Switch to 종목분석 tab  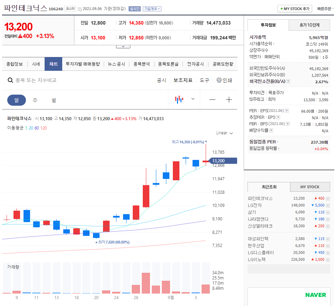coord(142,64)
